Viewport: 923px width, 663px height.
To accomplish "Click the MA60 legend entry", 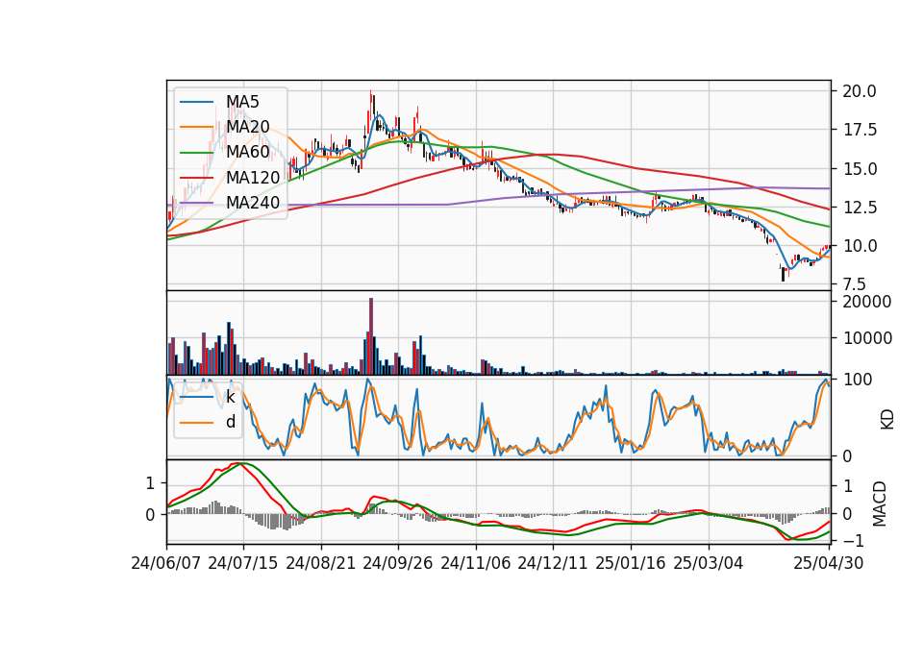I will coord(225,152).
